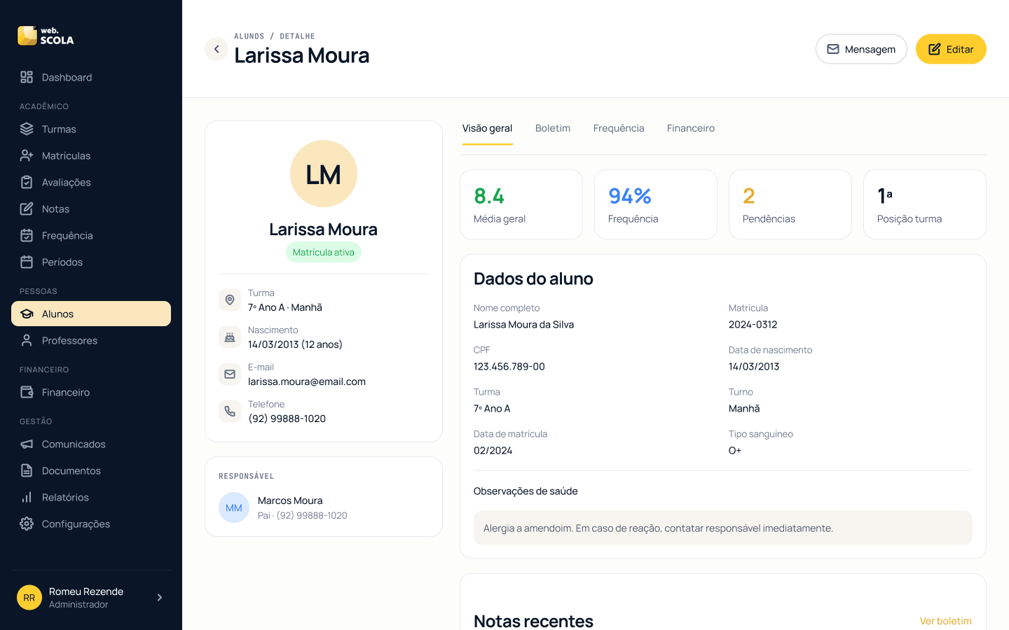Click the 1ª Posição turma card
The width and height of the screenshot is (1009, 630).
tap(925, 204)
